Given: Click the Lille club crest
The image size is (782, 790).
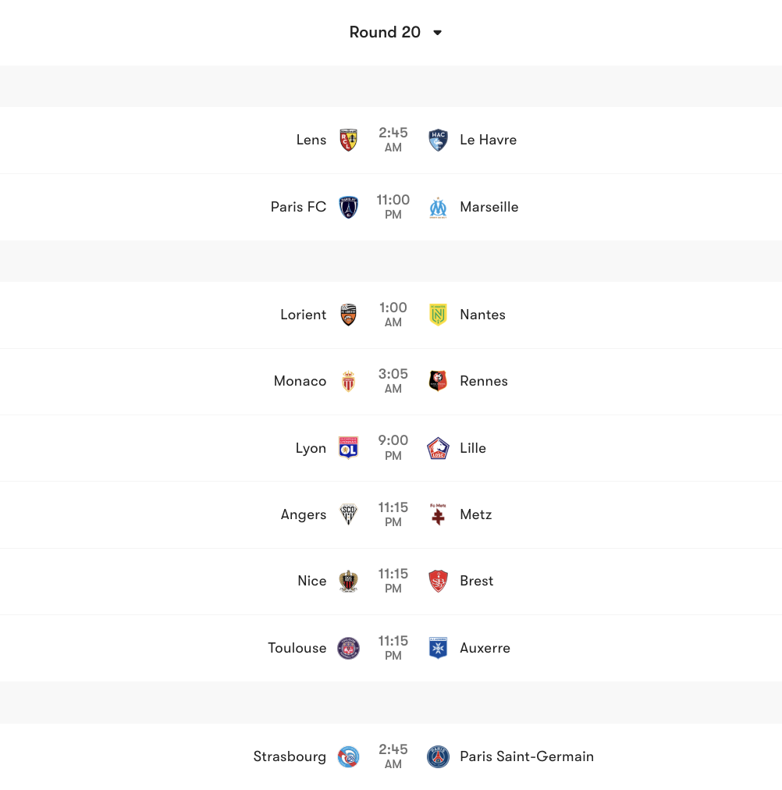Looking at the screenshot, I should coord(438,448).
